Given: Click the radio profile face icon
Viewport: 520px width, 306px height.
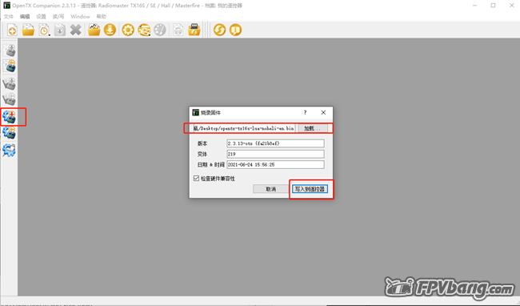Looking at the screenshot, I should click(144, 30).
